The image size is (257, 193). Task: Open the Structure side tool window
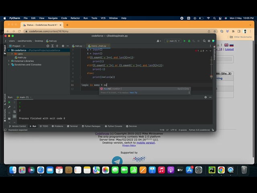(x=5, y=99)
